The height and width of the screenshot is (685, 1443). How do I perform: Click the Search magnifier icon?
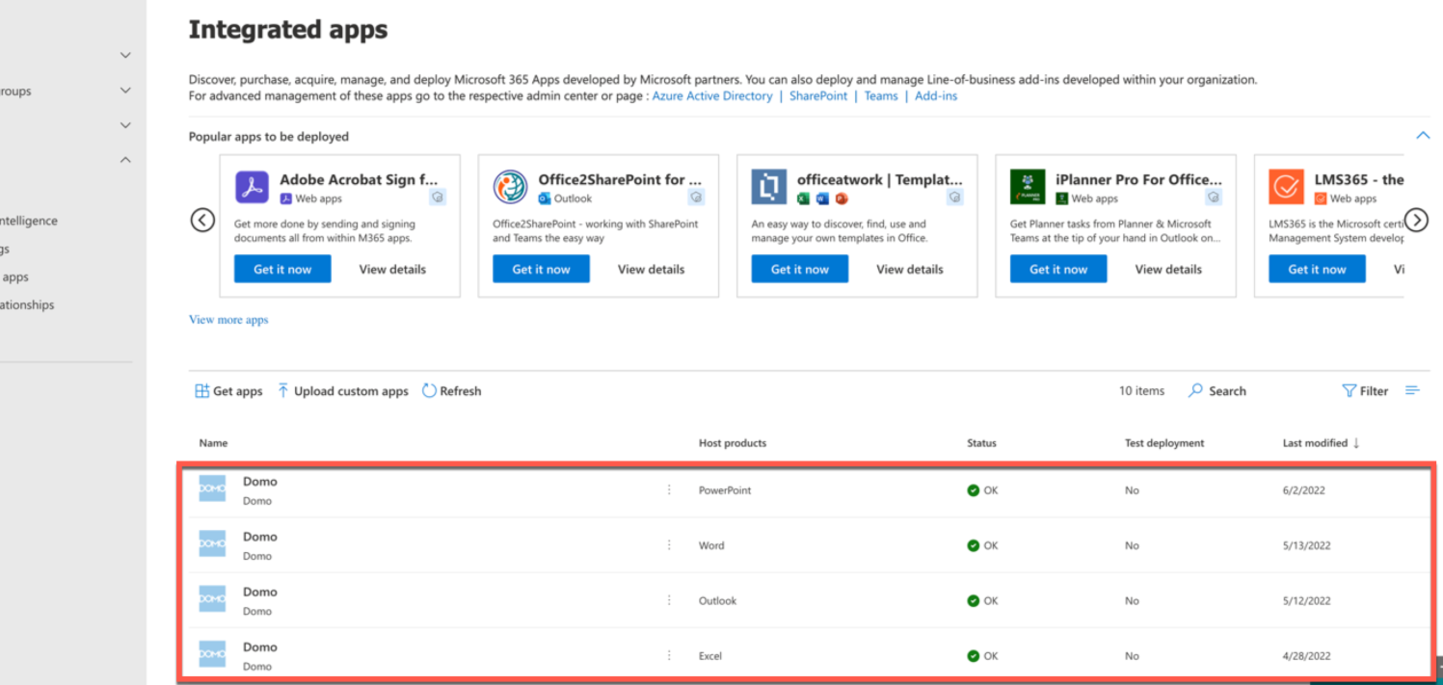(x=1195, y=390)
